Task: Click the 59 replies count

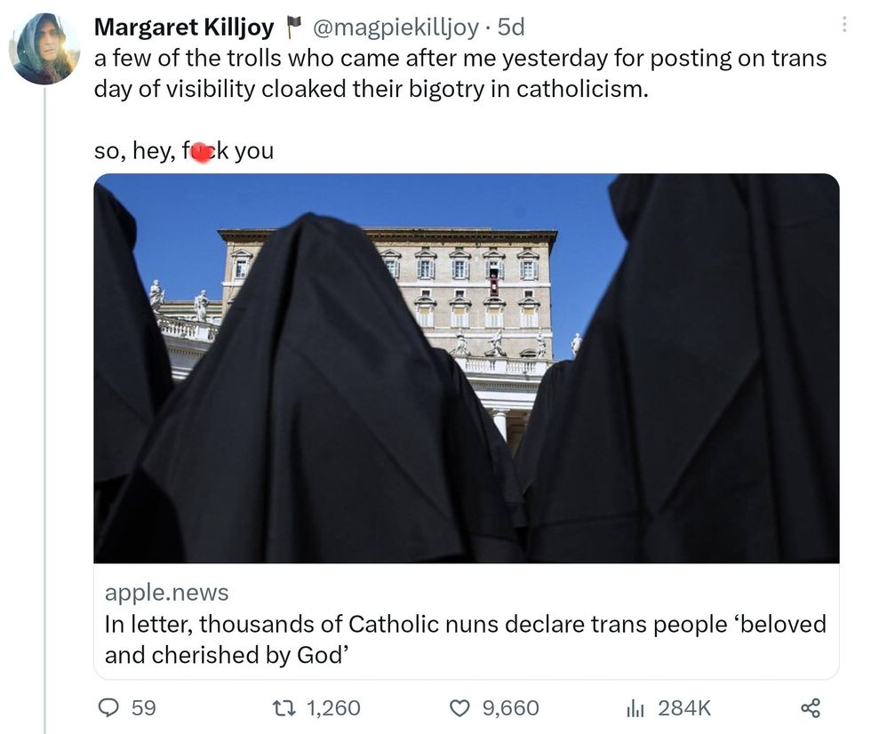Action: (143, 707)
